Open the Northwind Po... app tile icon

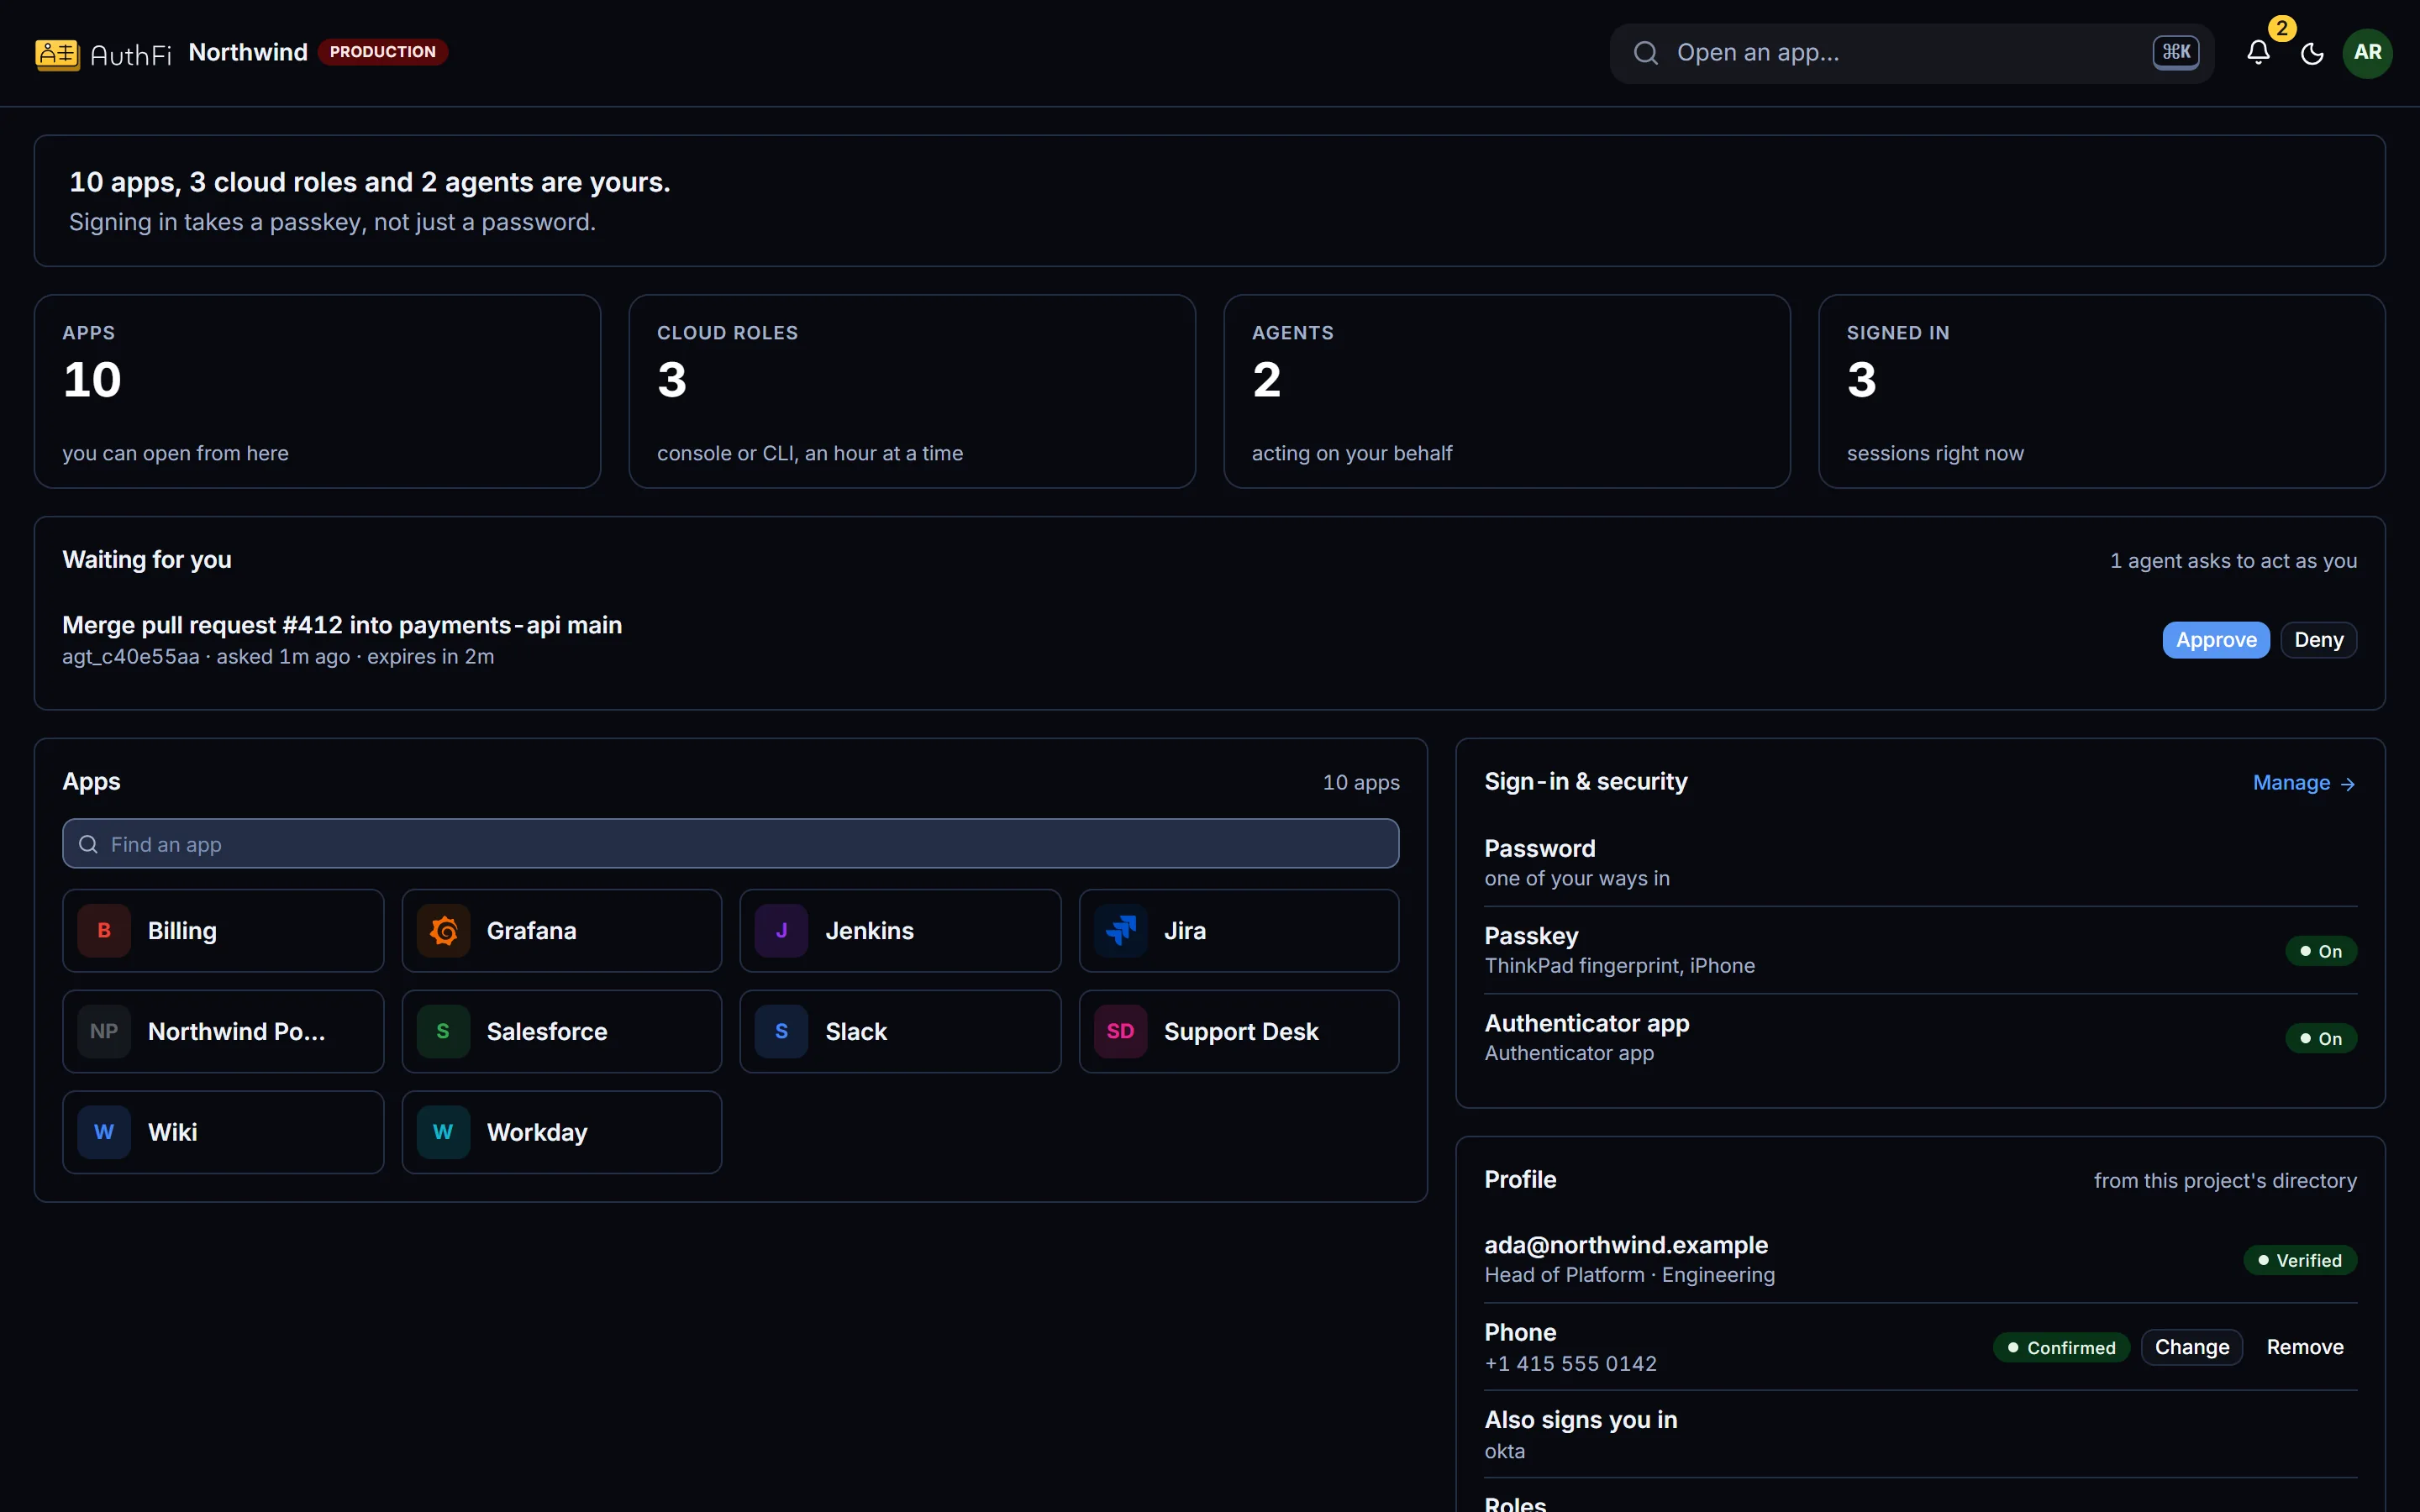click(104, 1032)
